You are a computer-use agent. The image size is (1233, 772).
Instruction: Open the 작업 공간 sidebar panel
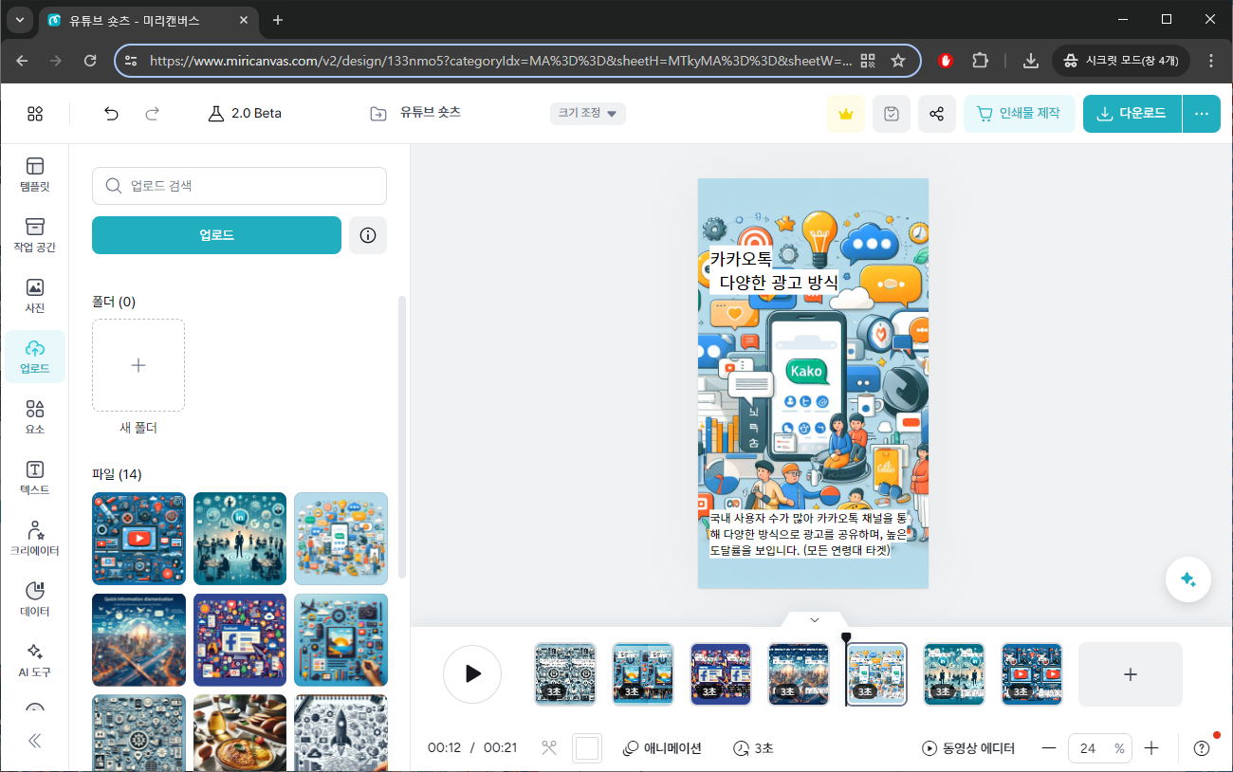click(x=35, y=235)
